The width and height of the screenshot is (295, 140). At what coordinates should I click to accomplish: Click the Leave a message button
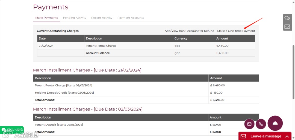click(x=266, y=136)
